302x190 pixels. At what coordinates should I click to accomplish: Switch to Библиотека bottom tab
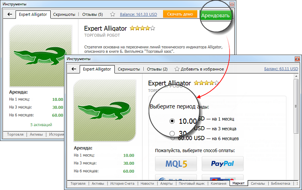(x=280, y=184)
